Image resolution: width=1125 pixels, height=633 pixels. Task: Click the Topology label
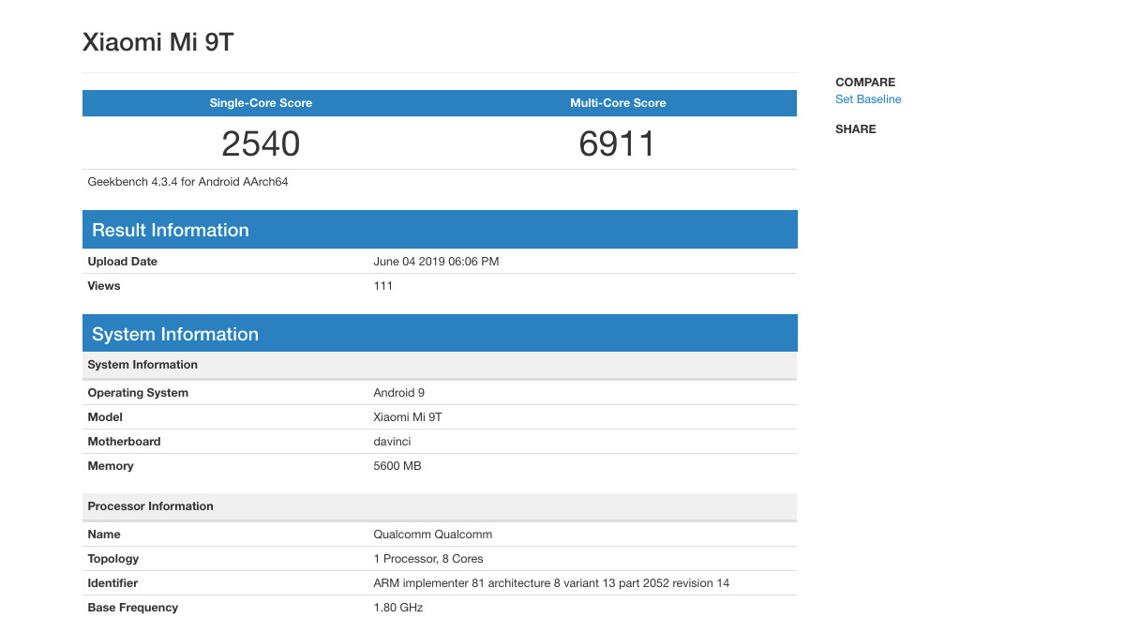pos(113,559)
